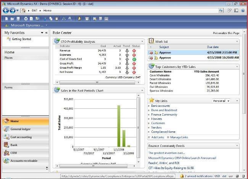248x179 pixels.
Task: Open Accounts receivable module
Action: pyautogui.click(x=26, y=161)
